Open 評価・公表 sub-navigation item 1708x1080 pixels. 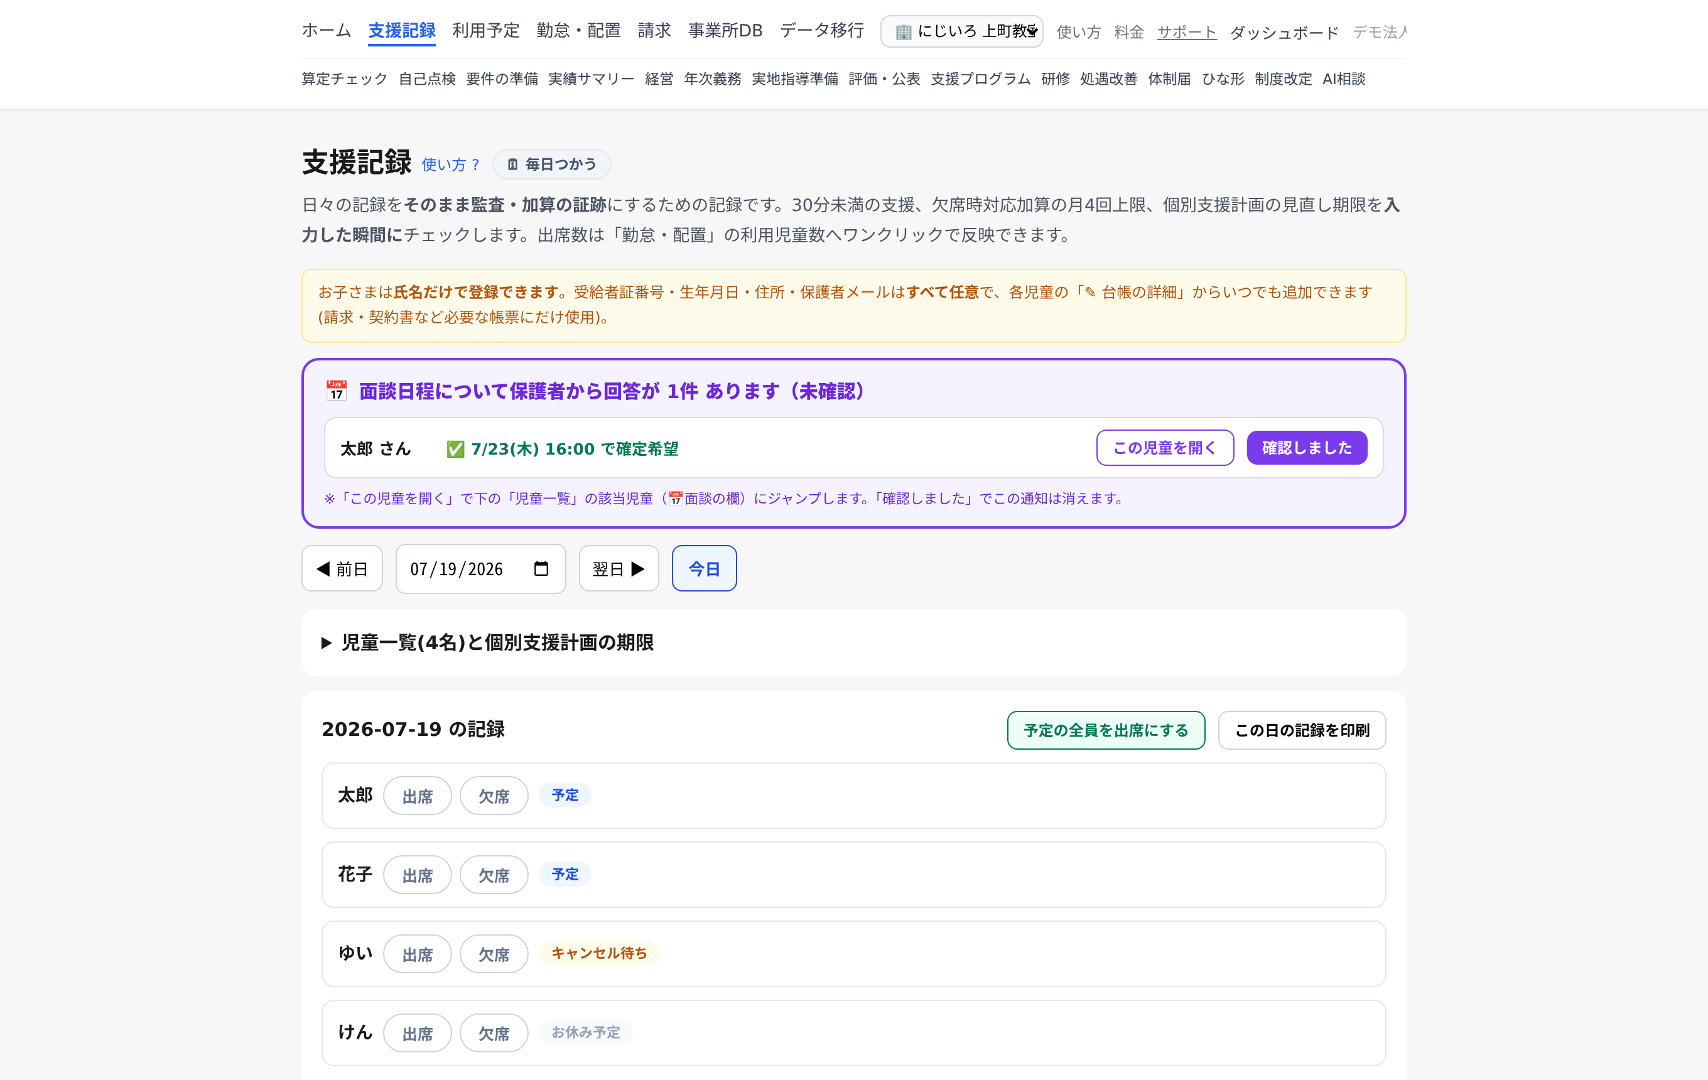884,78
